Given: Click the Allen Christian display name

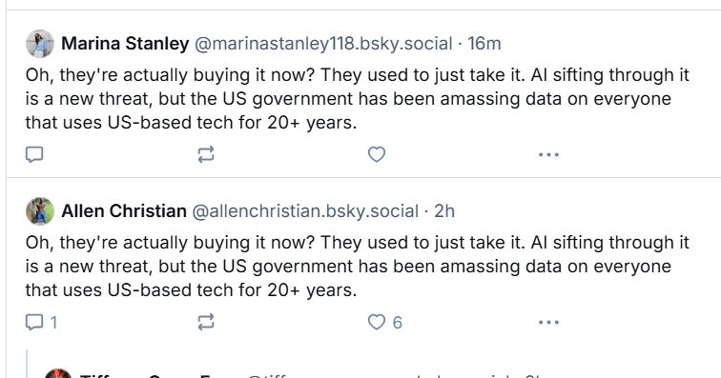Looking at the screenshot, I should pyautogui.click(x=124, y=211).
